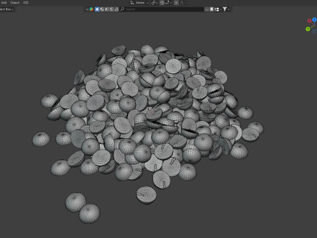Click the transform orientation axes icon

point(132,3)
